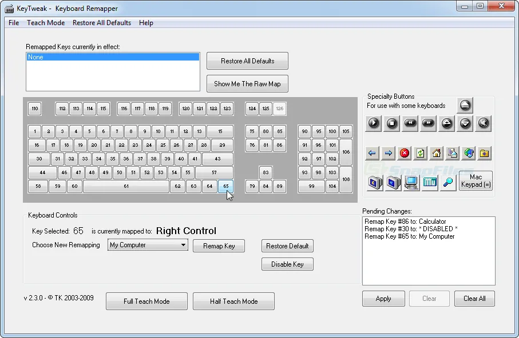Select the browser Refresh page button

[x=421, y=154]
